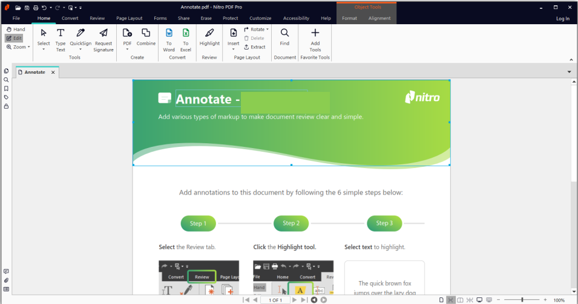The image size is (578, 304).
Task: Go to first page button
Action: (x=246, y=300)
